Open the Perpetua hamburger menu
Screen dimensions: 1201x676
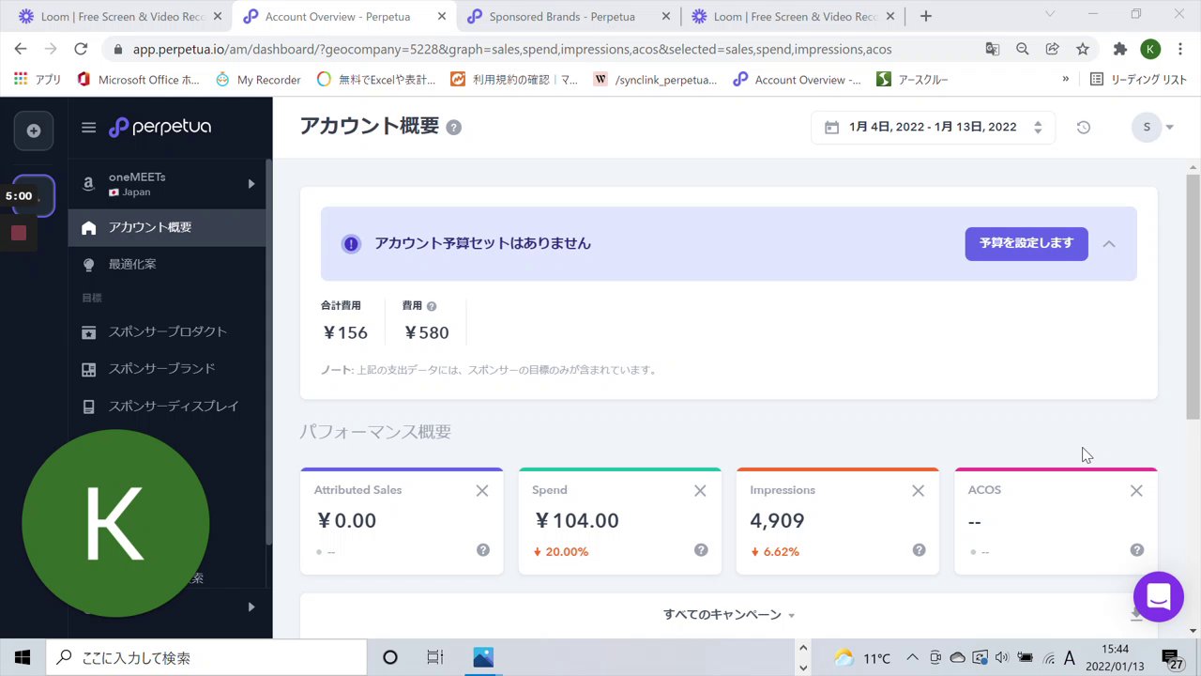tap(88, 128)
